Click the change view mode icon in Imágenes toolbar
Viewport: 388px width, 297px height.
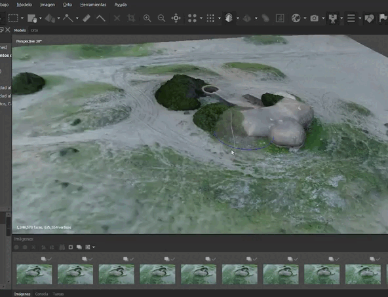pyautogui.click(x=88, y=247)
